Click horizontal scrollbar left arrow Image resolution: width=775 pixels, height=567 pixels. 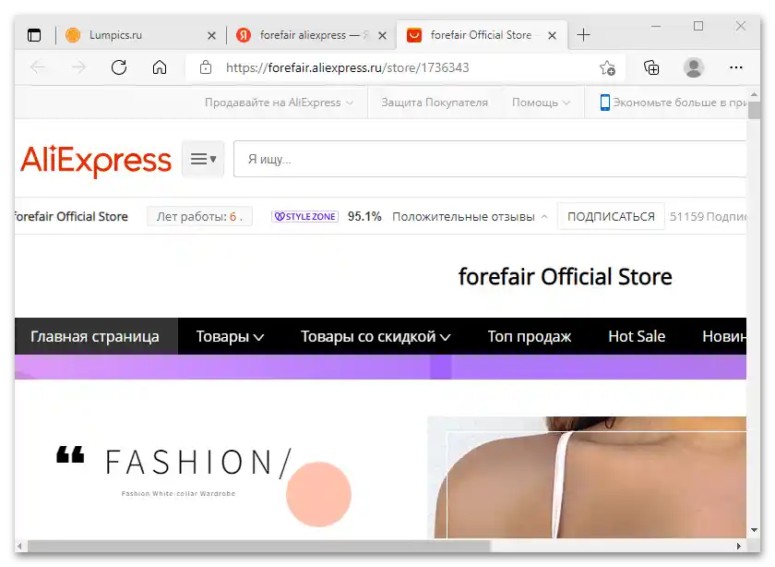[19, 546]
